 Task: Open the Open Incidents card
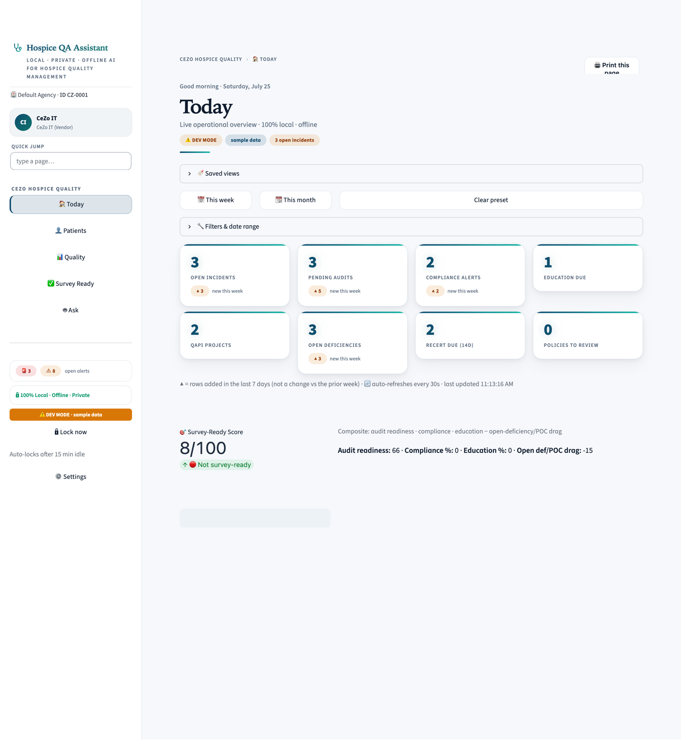pos(235,275)
